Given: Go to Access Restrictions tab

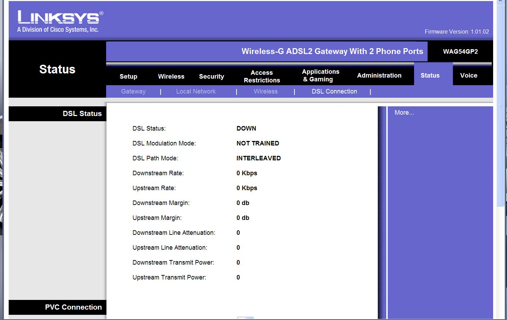Looking at the screenshot, I should click(262, 77).
